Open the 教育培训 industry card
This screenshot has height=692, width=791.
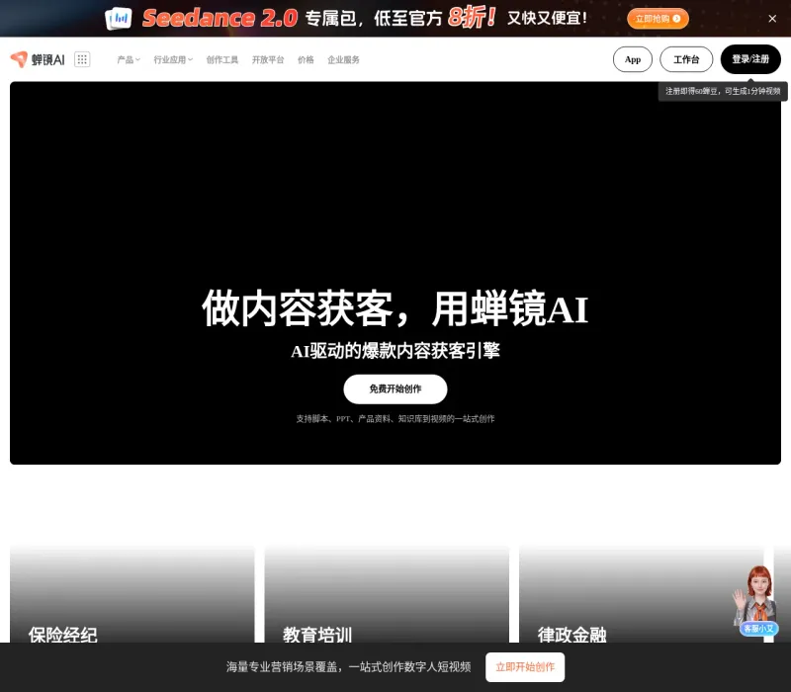click(x=387, y=594)
